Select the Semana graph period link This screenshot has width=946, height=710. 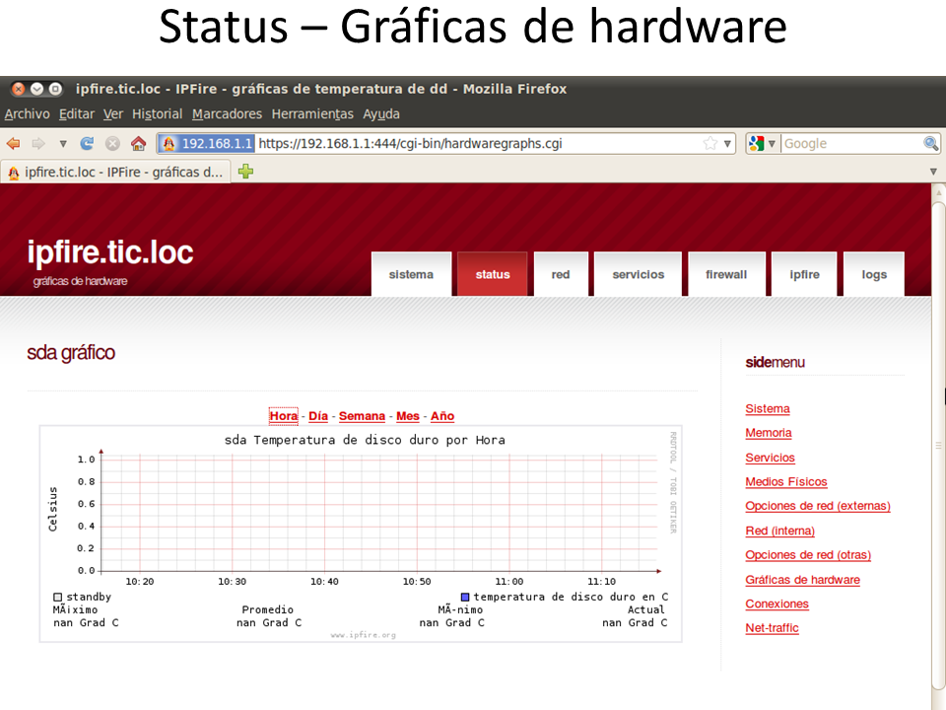tap(362, 416)
